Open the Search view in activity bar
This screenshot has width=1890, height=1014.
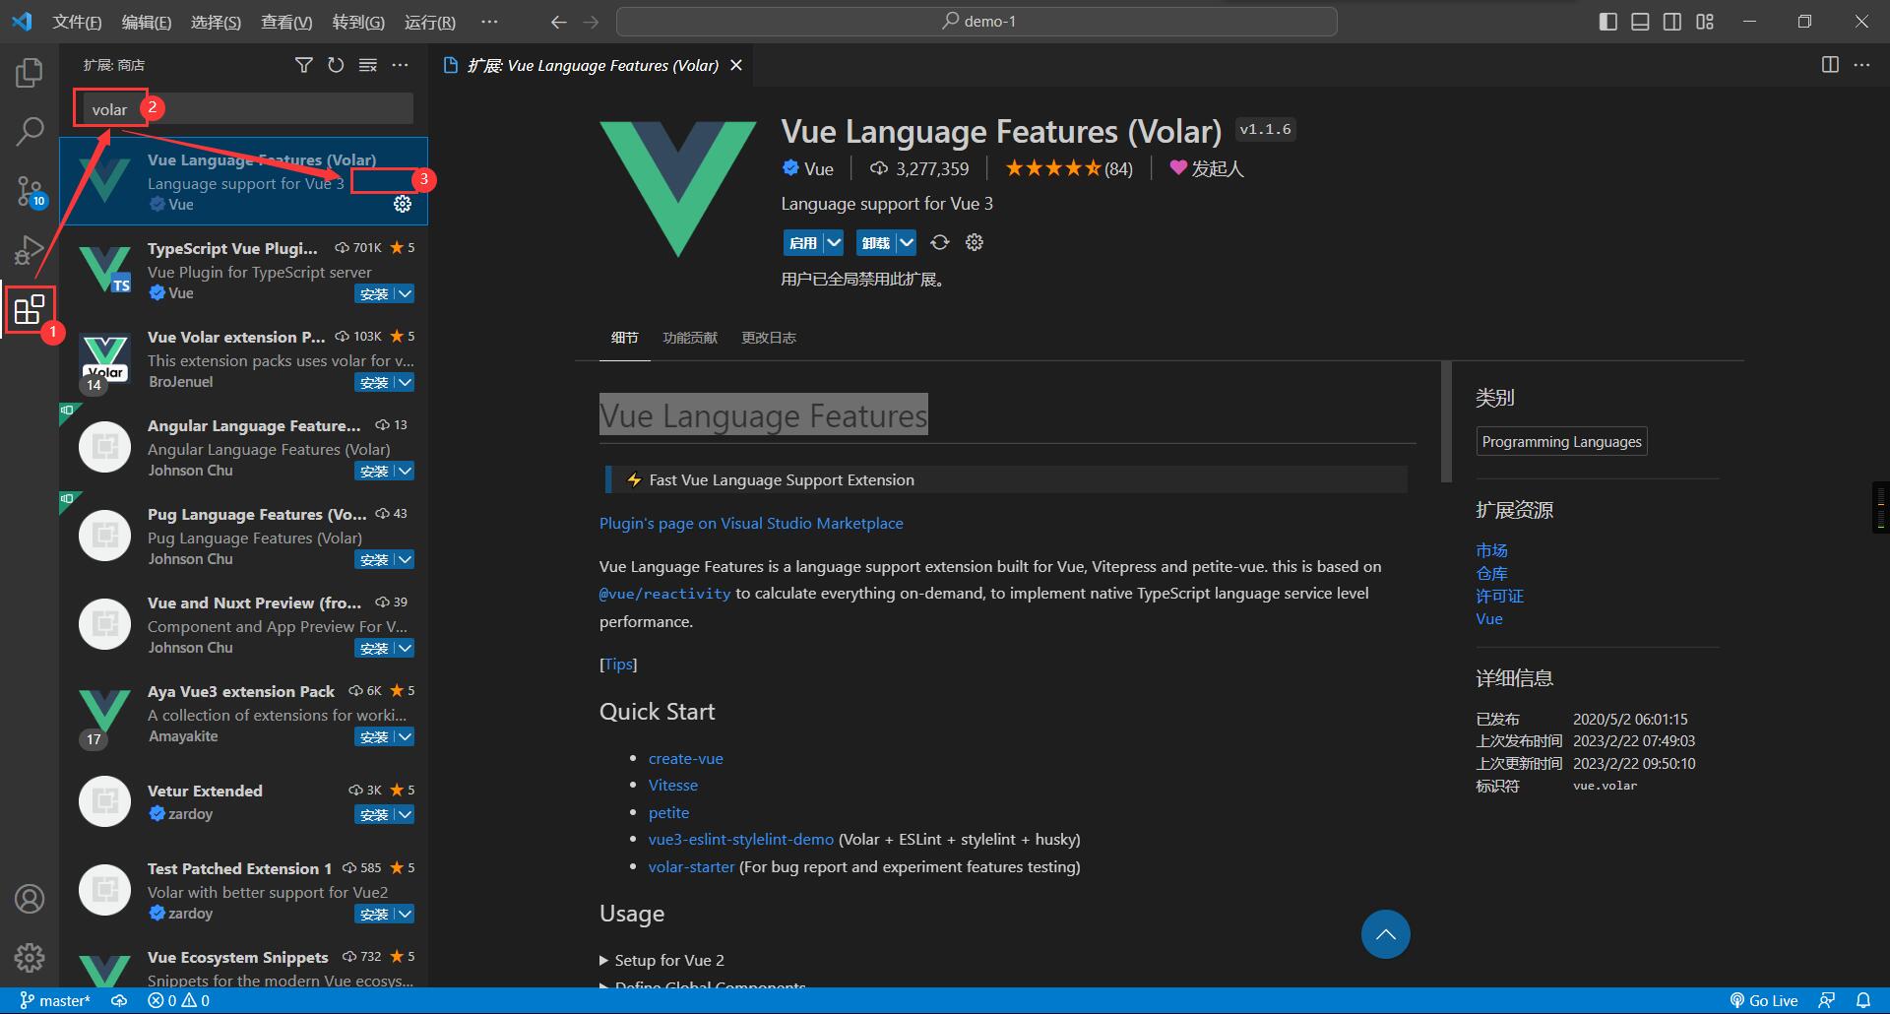tap(30, 131)
